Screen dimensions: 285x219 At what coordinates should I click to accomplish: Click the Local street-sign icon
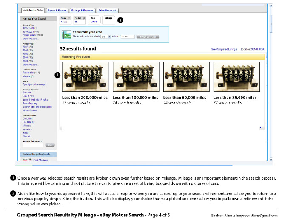pyautogui.click(x=66, y=35)
